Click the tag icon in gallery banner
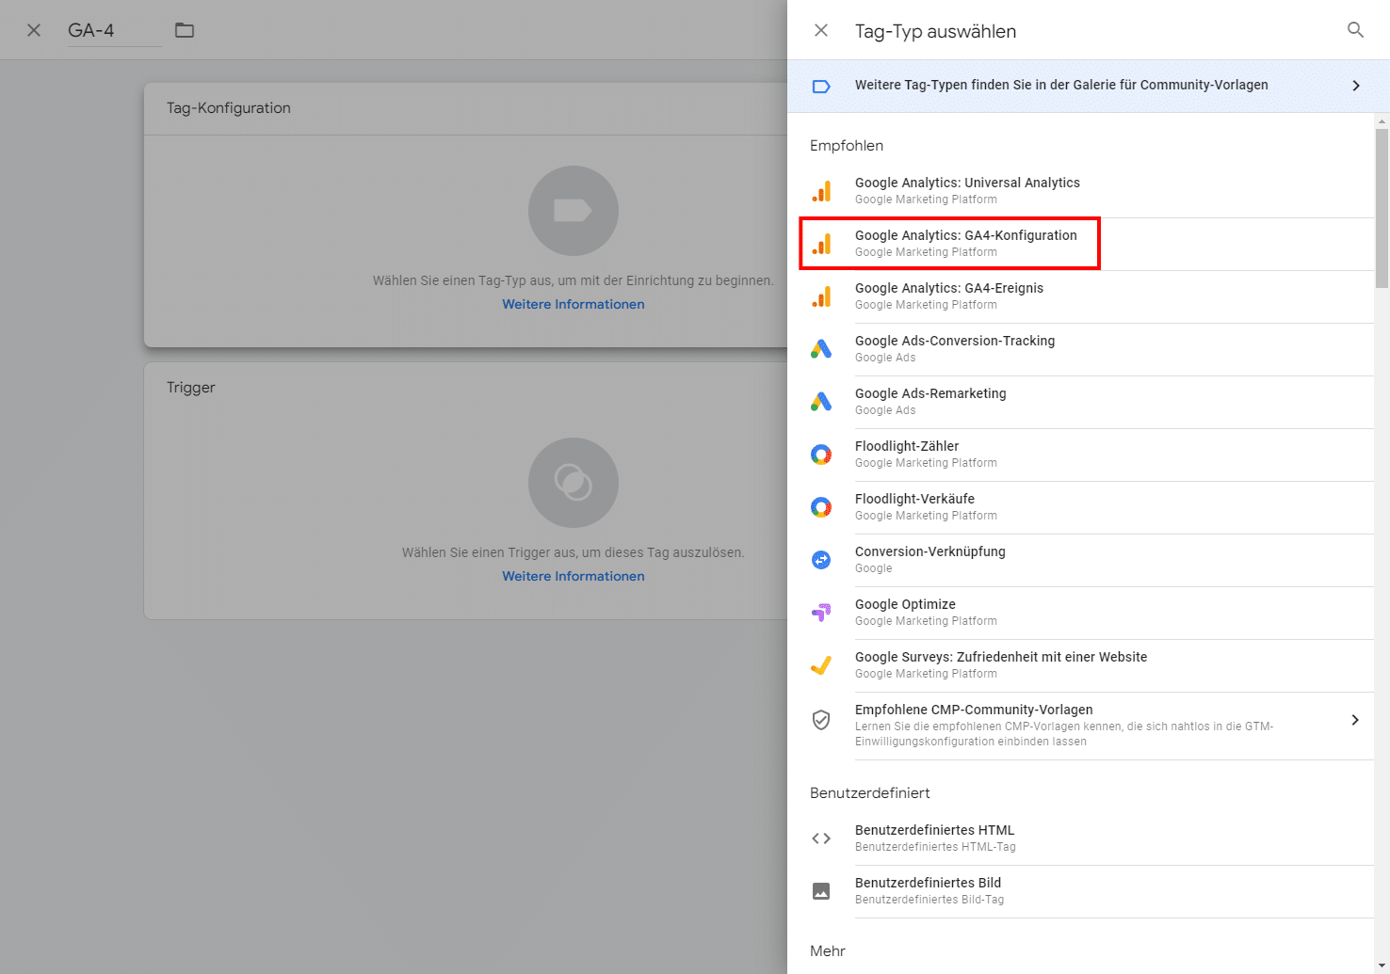 (821, 87)
